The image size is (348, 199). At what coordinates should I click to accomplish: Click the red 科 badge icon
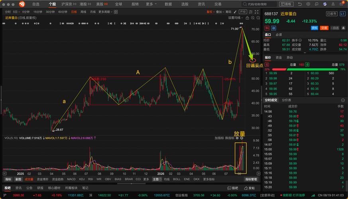click(x=267, y=28)
